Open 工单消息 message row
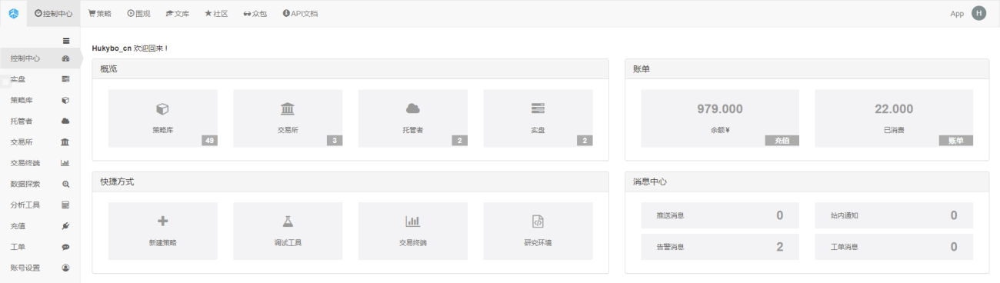1000x283 pixels. [x=894, y=247]
